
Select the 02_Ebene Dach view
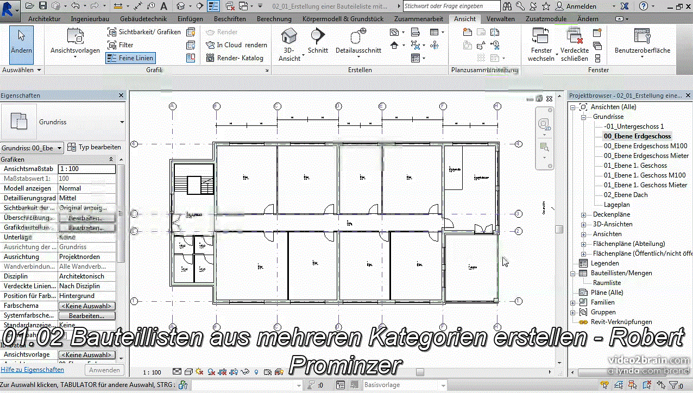coord(626,195)
